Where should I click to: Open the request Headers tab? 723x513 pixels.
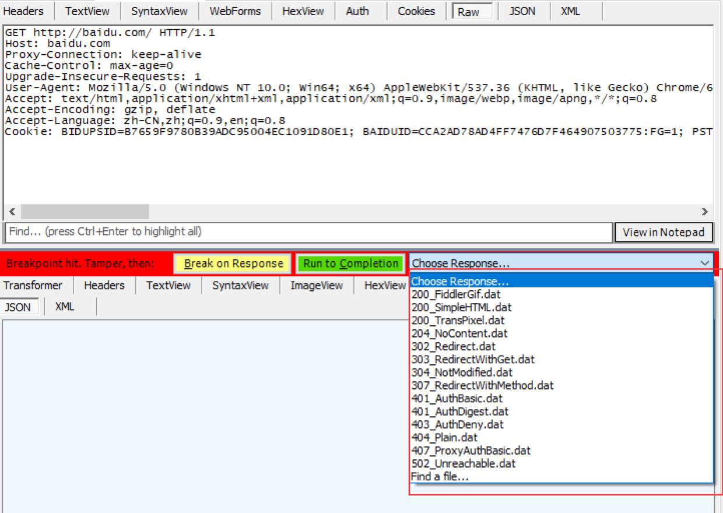(24, 11)
